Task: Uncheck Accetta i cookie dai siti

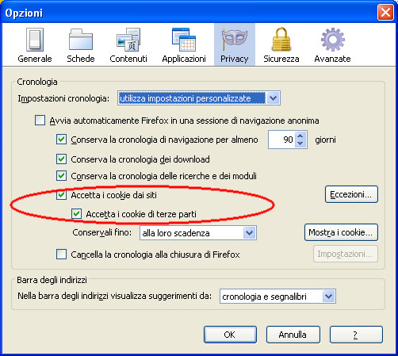Action: click(61, 195)
